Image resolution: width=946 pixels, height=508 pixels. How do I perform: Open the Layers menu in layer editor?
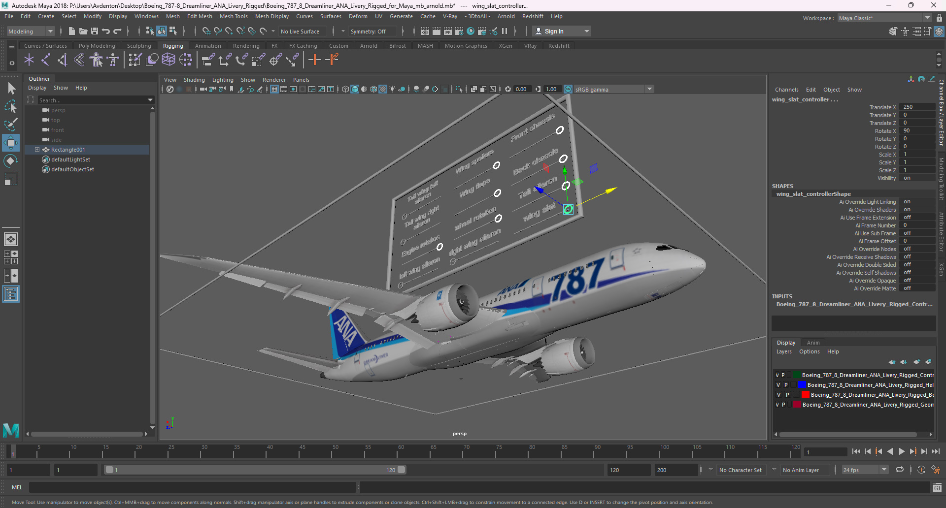[784, 351]
